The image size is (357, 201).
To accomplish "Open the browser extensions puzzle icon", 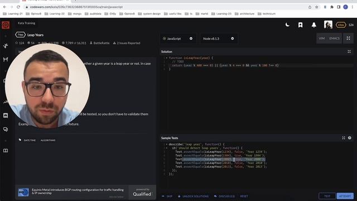I will 332,7.
